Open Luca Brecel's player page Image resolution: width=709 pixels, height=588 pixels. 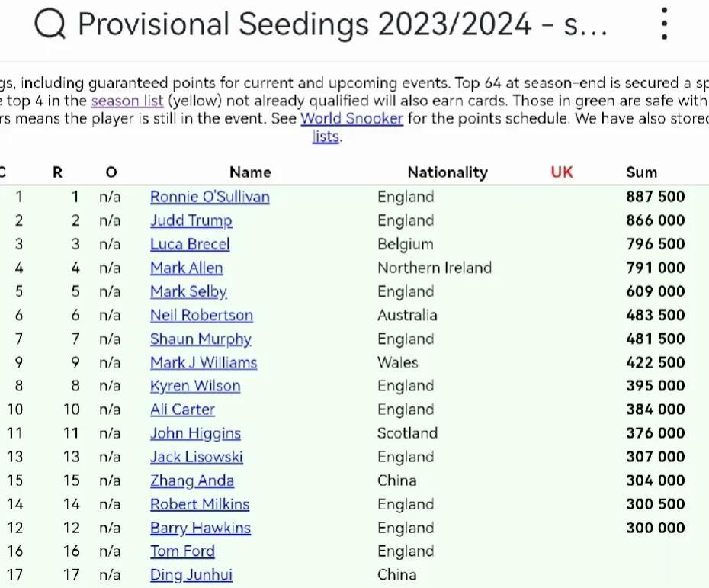[190, 244]
